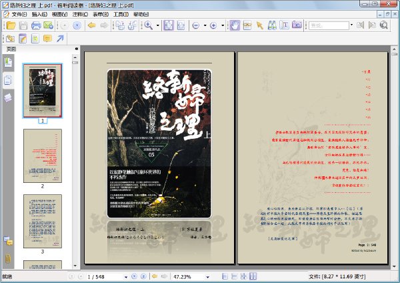The image size is (400, 283).
Task: Email the PDF using the envelope icon
Action: tap(48, 25)
